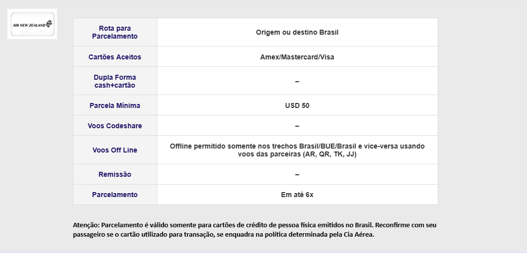Select the Voos Codeshare label
This screenshot has height=253, width=527.
pos(115,126)
